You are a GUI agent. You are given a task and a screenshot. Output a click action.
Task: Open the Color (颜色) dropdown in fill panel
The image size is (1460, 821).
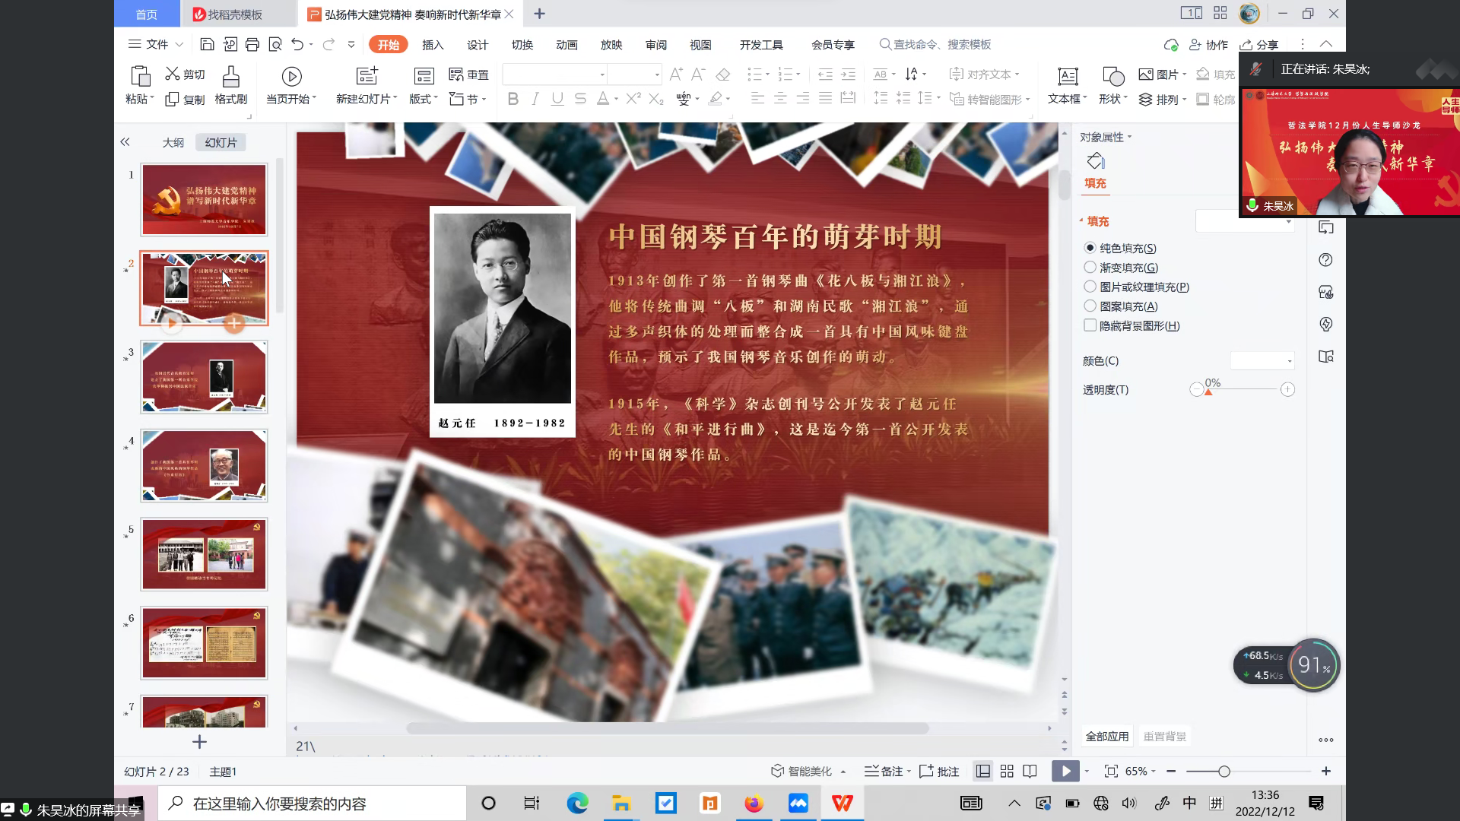coord(1262,361)
